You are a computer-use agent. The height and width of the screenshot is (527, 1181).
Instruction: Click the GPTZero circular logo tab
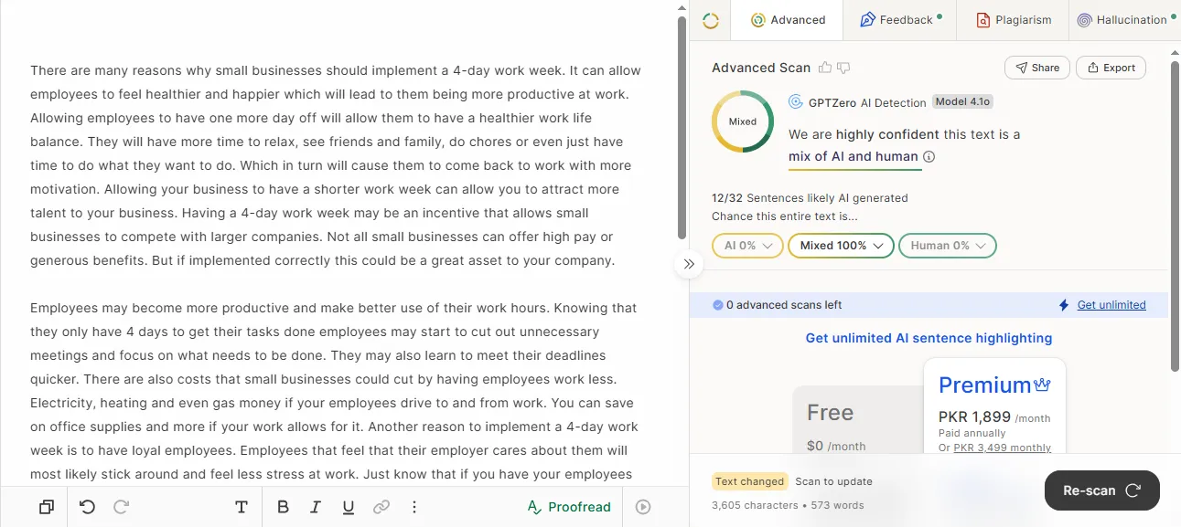pyautogui.click(x=711, y=20)
